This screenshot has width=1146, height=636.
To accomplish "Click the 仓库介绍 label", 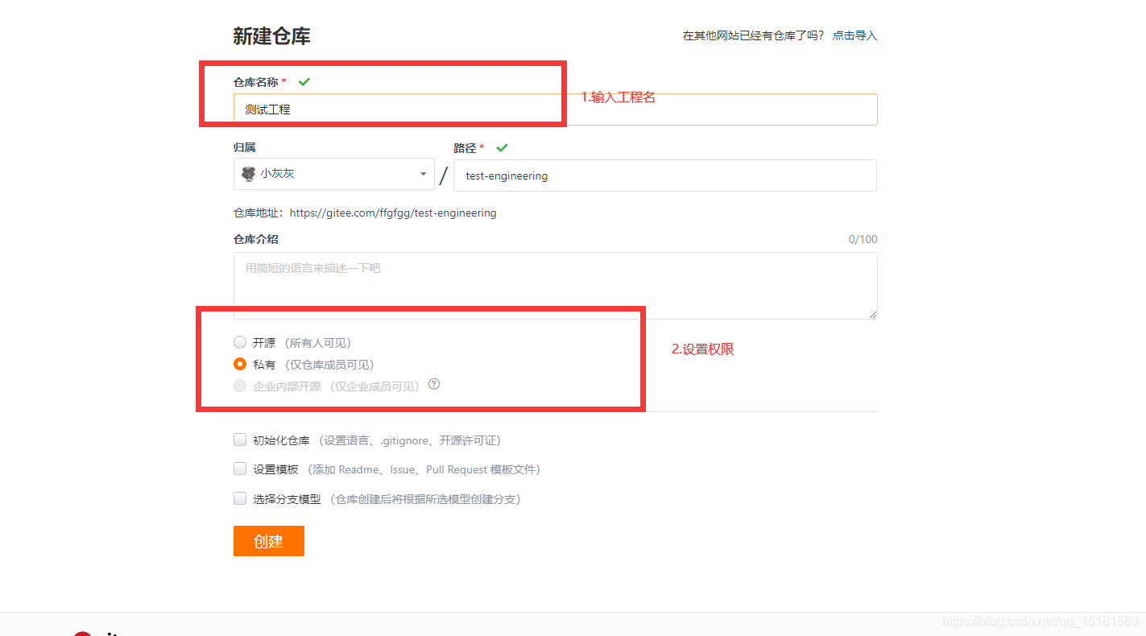I will tap(256, 239).
